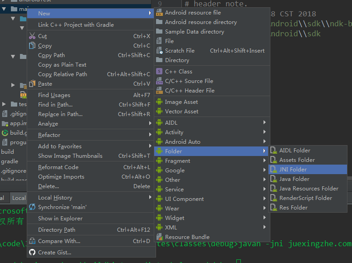Collapse the main folder in project tree
This screenshot has height=263, width=352.
coord(4,9)
